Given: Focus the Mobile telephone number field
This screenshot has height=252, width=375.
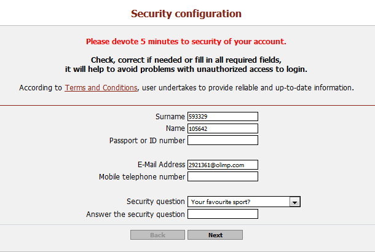Looking at the screenshot, I should pyautogui.click(x=223, y=176).
